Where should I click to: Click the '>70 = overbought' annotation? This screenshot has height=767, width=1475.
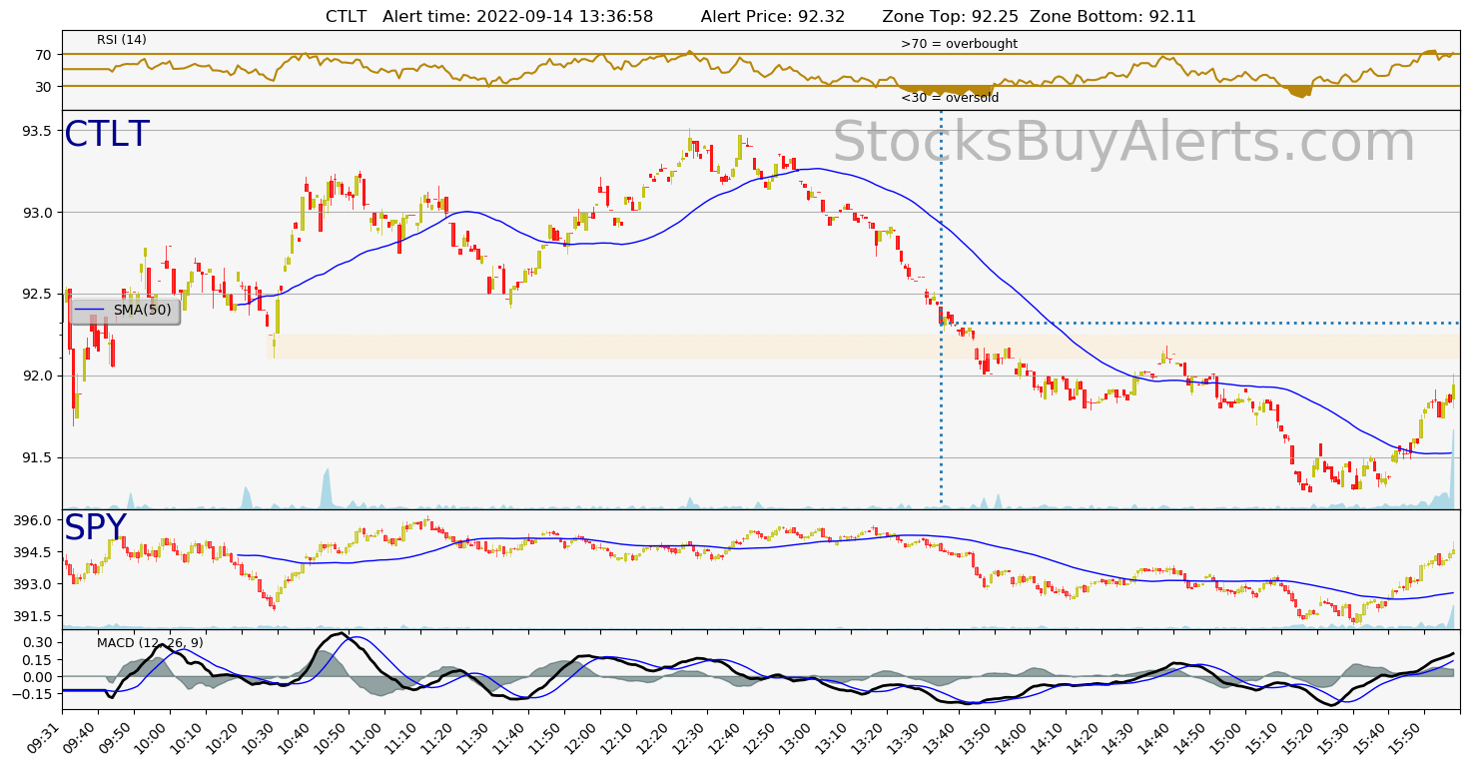pyautogui.click(x=959, y=44)
